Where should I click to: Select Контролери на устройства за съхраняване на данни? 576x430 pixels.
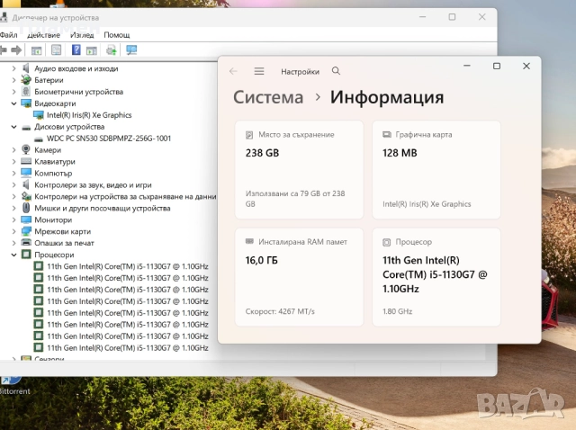pos(125,196)
